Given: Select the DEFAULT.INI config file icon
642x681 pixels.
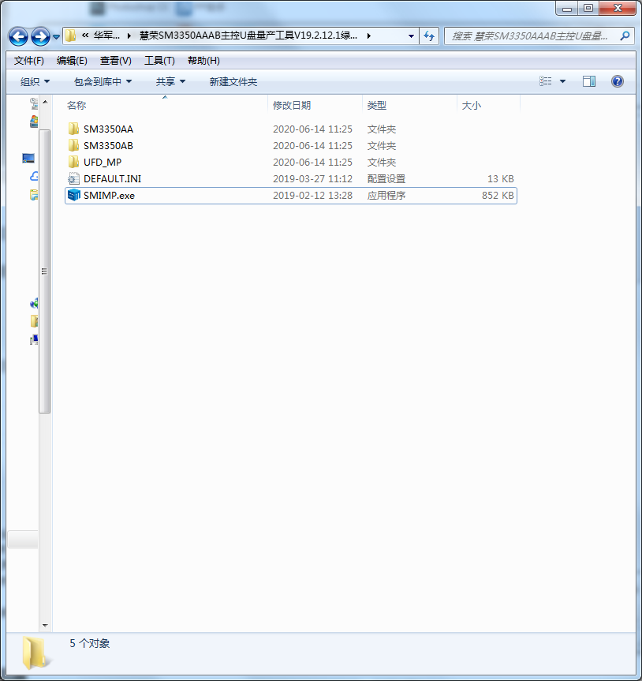Looking at the screenshot, I should click(73, 178).
